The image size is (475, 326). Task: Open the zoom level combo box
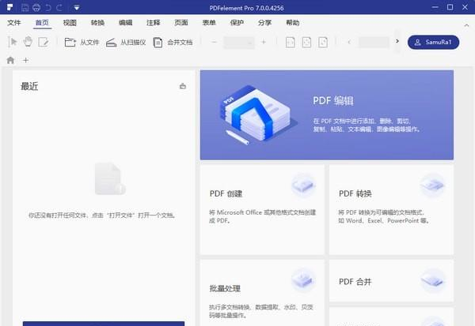point(239,43)
